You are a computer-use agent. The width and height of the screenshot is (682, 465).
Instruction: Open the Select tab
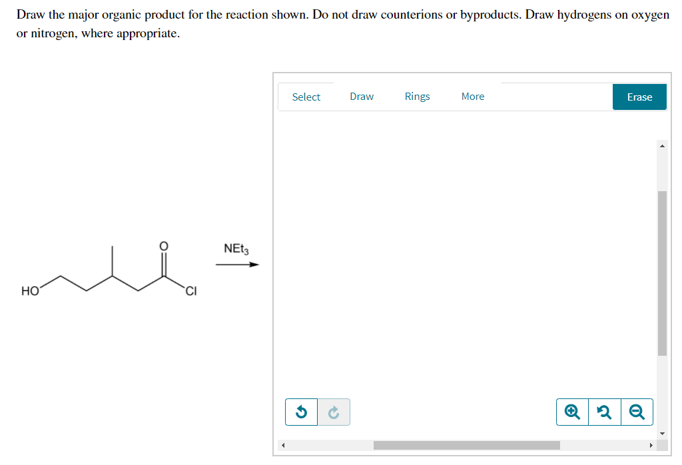pos(306,97)
